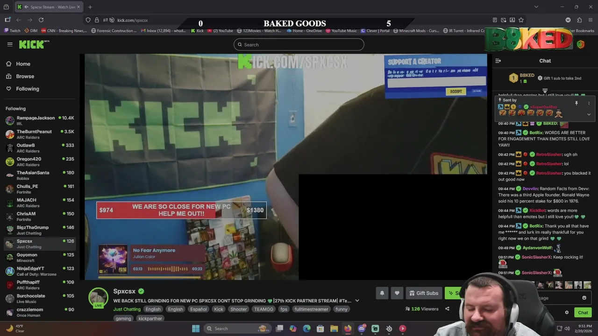Open the Twitch bookmark
Image resolution: width=598 pixels, height=336 pixels.
12,31
